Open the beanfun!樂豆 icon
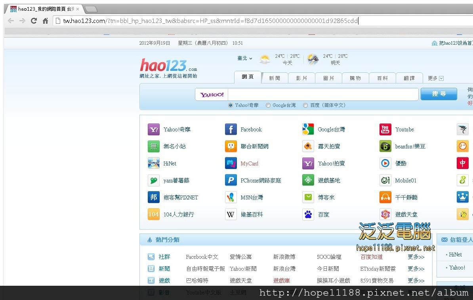This screenshot has width=473, height=300. pyautogui.click(x=385, y=146)
